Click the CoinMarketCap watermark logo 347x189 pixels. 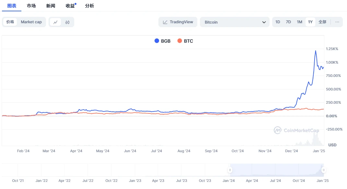point(278,130)
